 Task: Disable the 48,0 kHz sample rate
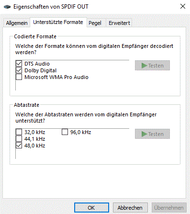click(19, 146)
